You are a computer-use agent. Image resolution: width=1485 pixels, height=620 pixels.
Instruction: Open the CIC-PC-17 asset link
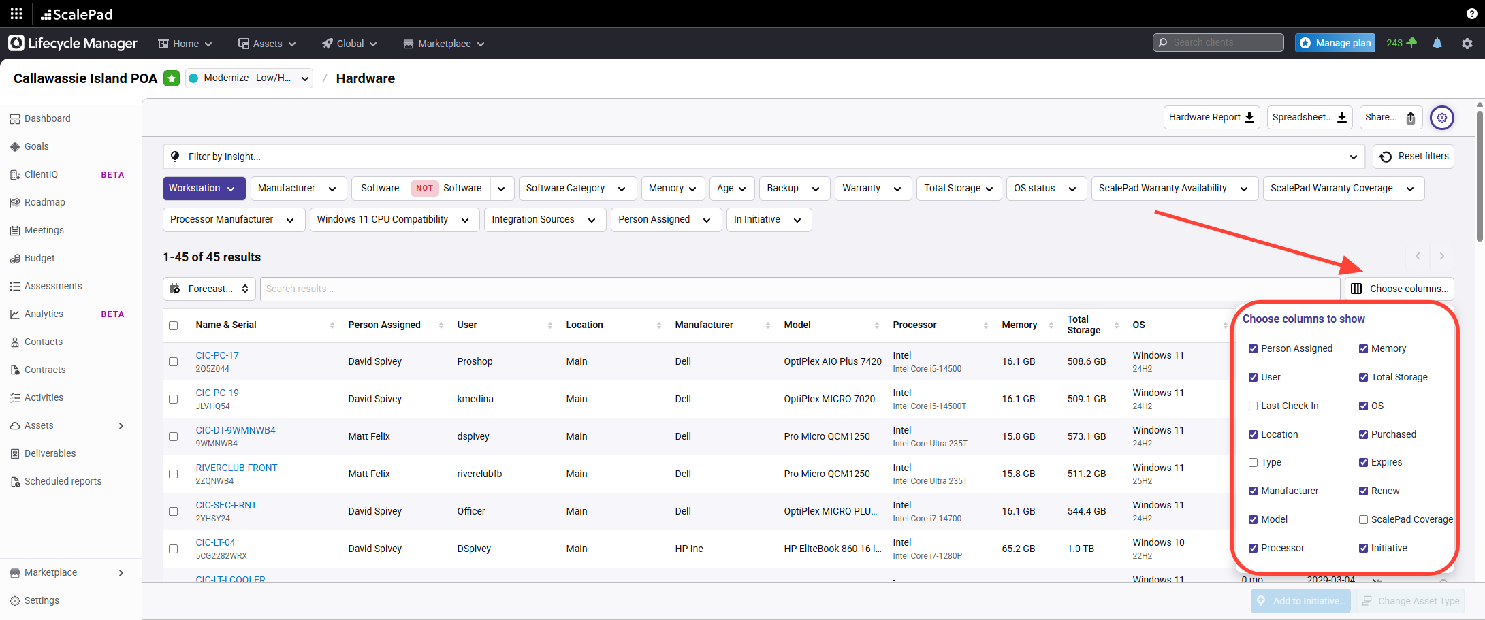click(x=217, y=355)
